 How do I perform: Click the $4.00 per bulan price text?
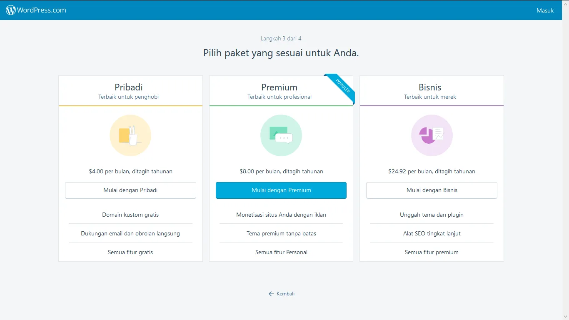(130, 171)
